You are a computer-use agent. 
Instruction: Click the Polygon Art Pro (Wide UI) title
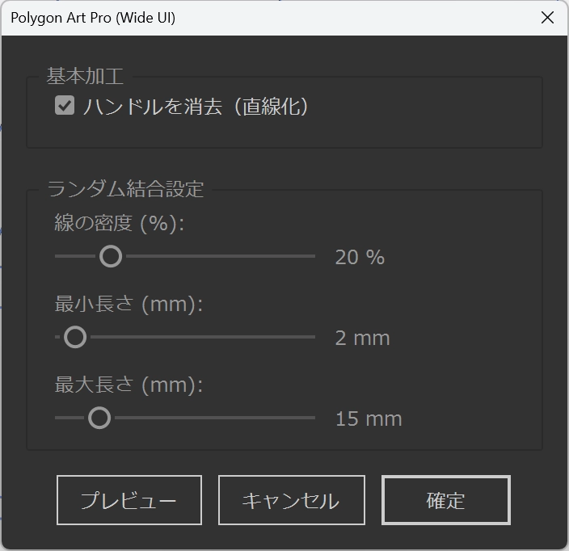[x=93, y=18]
